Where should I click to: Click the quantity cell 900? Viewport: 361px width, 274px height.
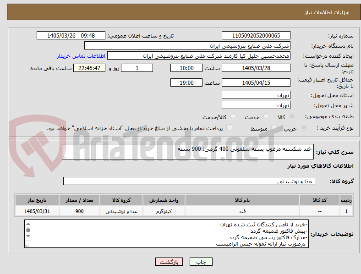click(79, 211)
